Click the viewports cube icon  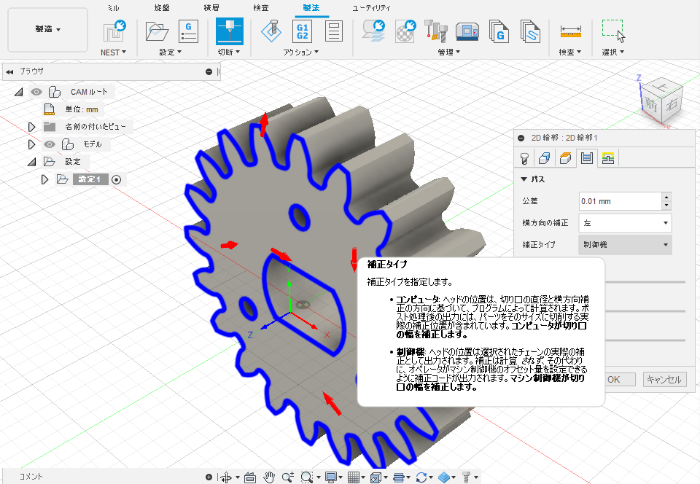(376, 477)
